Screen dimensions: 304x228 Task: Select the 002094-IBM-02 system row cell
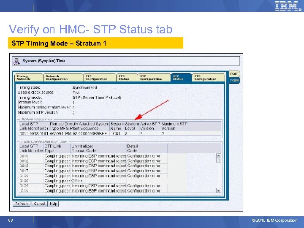pos(79,133)
